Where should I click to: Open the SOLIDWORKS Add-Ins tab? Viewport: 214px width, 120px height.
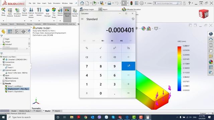[67, 24]
